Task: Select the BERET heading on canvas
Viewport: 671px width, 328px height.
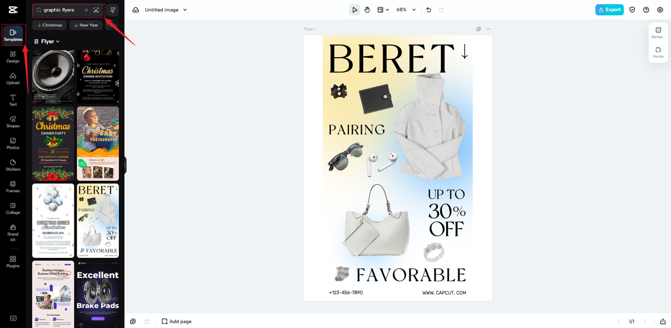Action: point(392,58)
